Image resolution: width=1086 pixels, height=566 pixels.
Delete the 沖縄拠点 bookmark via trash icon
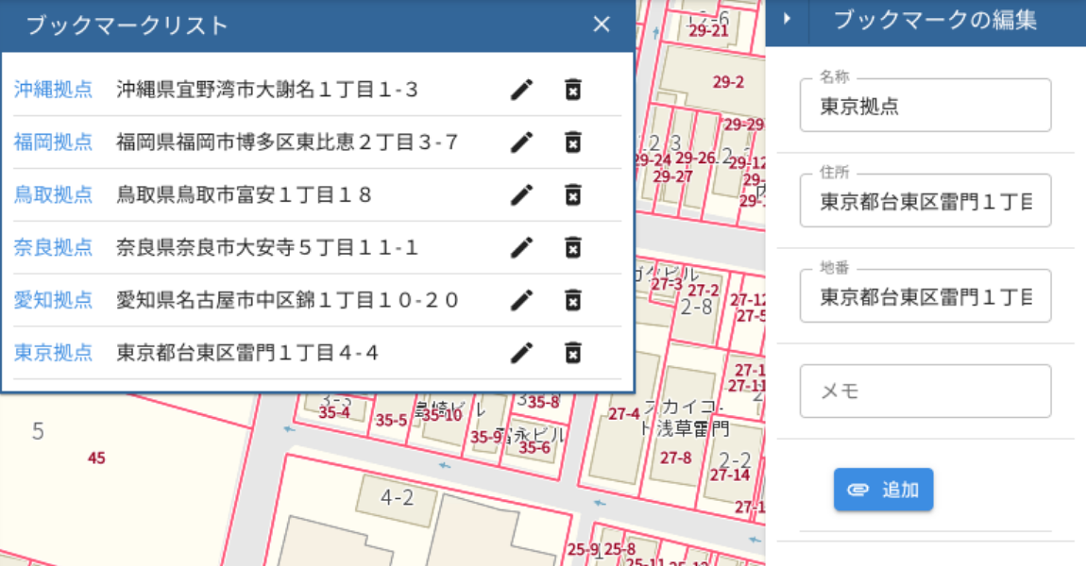pyautogui.click(x=572, y=89)
